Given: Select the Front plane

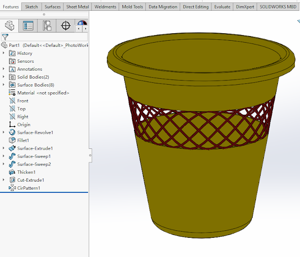Looking at the screenshot, I should 22,101.
